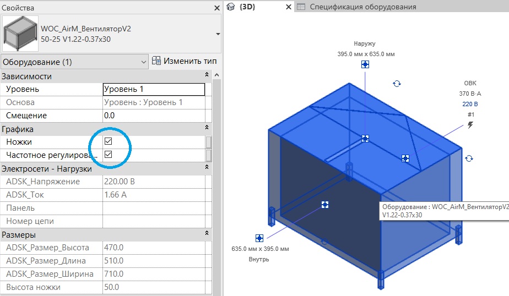Screen dimensions: 509x296
Task: Click the Изменить тип button
Action: 185,61
